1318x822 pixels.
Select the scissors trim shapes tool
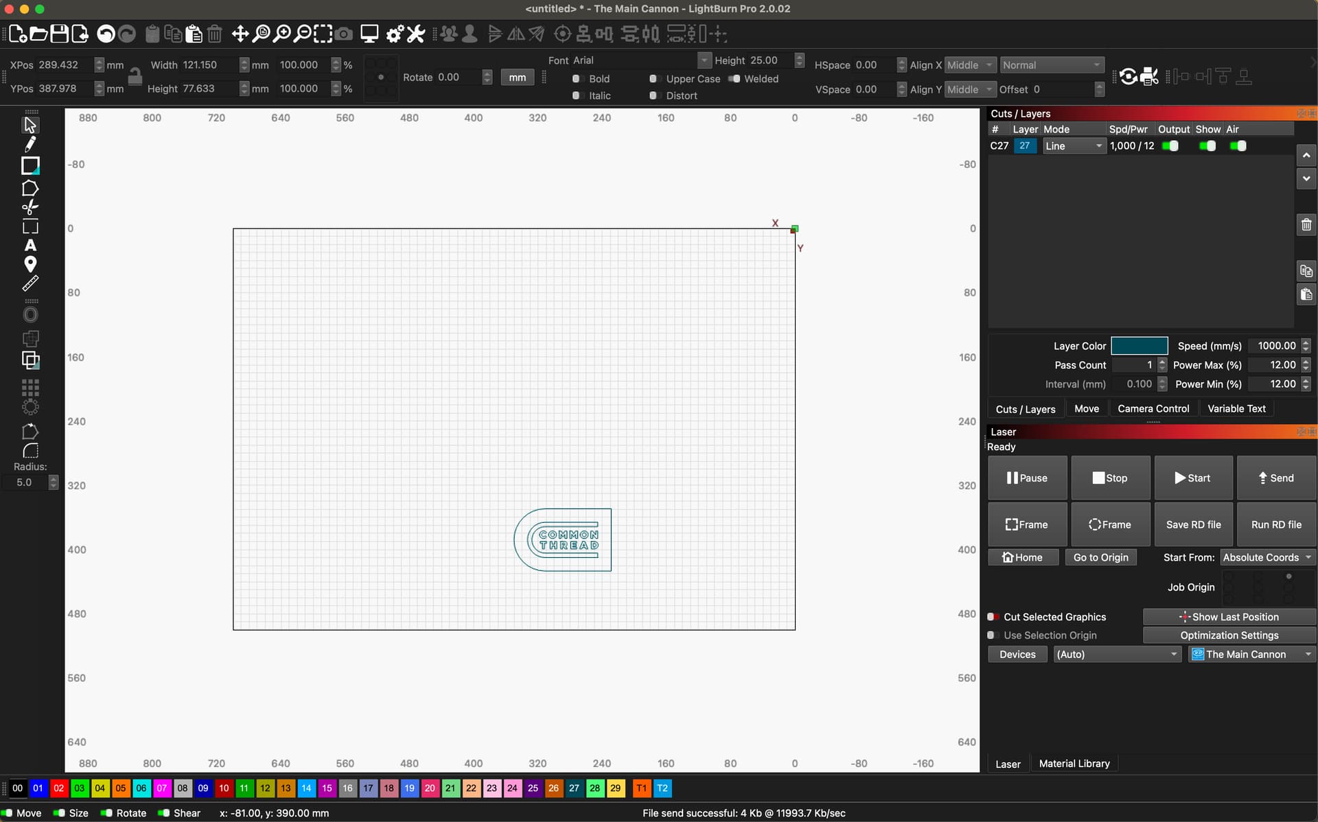(30, 207)
